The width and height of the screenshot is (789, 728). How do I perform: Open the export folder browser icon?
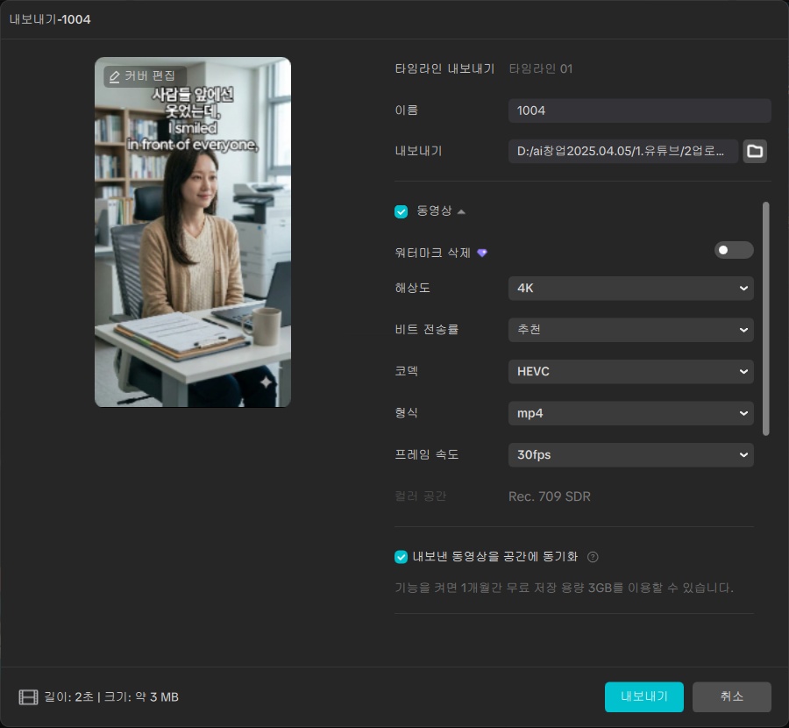(x=755, y=151)
